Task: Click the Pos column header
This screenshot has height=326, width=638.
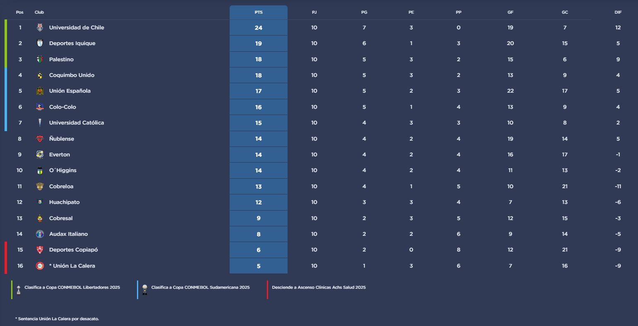Action: coord(20,12)
